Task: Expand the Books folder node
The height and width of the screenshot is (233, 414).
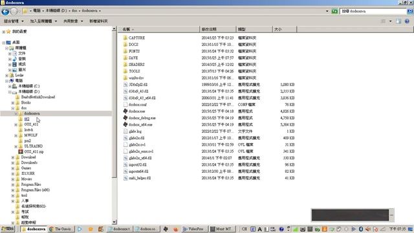Action: point(13,103)
